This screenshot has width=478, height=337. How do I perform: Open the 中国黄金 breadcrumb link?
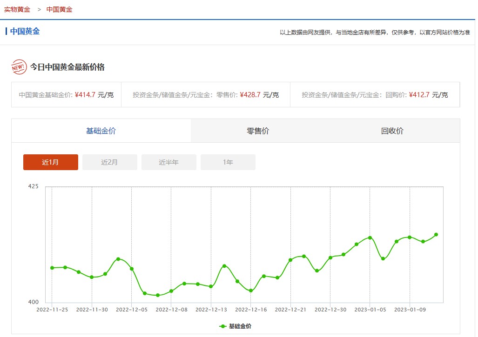(x=59, y=9)
